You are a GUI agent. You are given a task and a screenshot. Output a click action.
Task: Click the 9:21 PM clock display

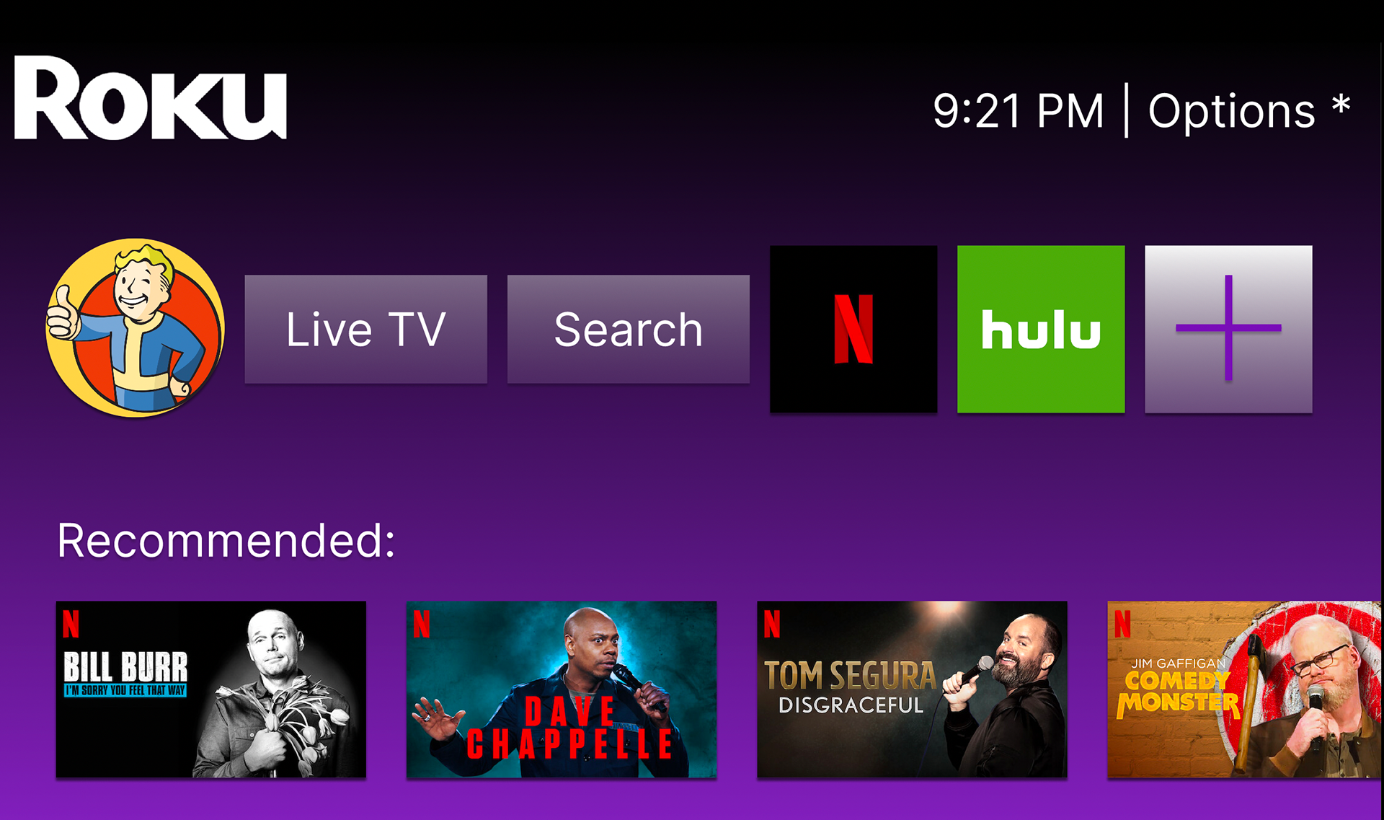coord(1019,111)
